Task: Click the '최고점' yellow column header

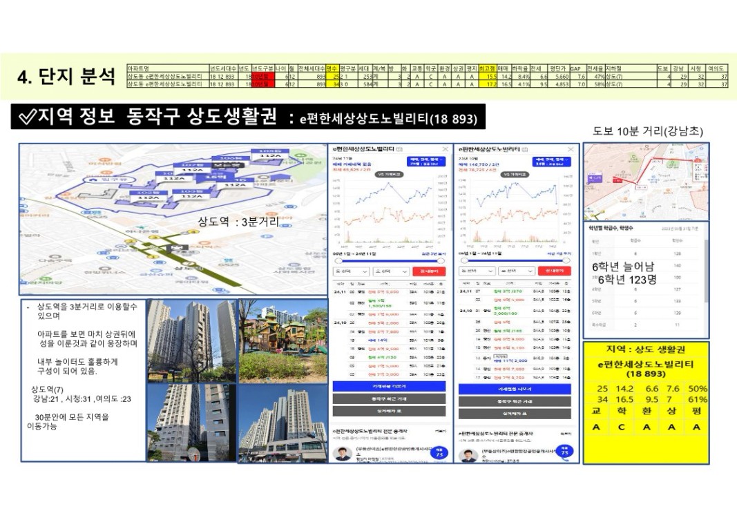Action: [488, 68]
